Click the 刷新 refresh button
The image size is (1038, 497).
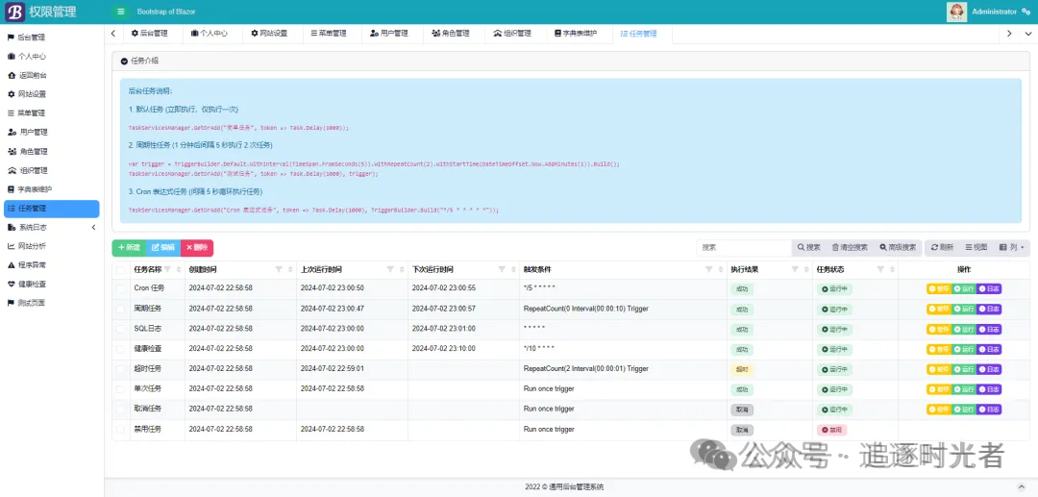click(942, 247)
